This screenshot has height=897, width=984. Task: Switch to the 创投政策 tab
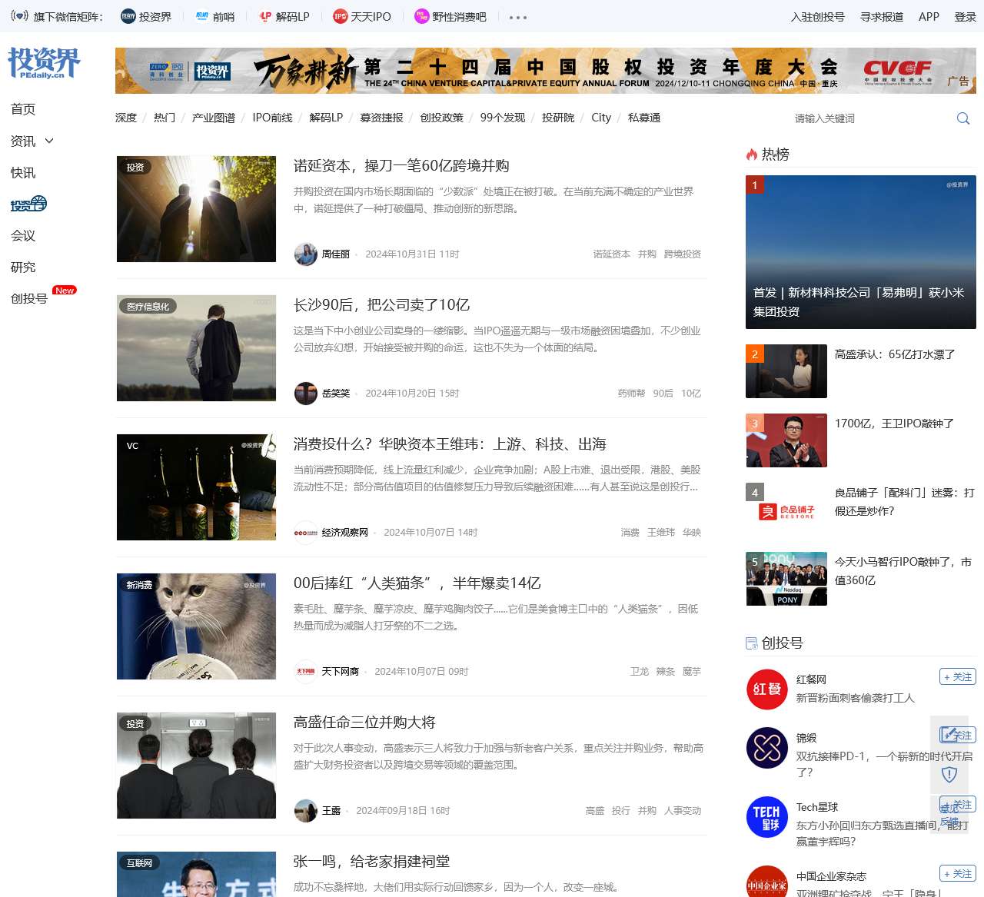coord(442,118)
